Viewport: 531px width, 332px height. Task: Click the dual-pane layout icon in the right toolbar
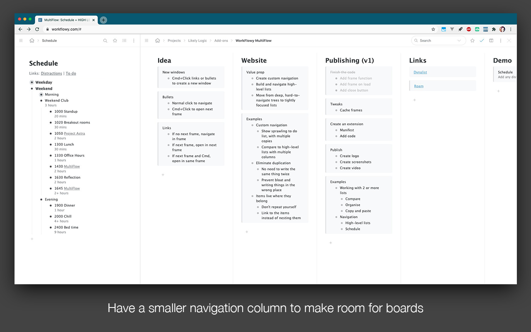tap(491, 40)
